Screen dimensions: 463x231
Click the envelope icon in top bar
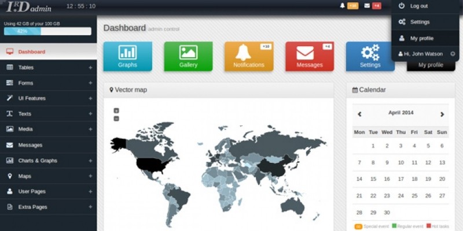(x=367, y=6)
